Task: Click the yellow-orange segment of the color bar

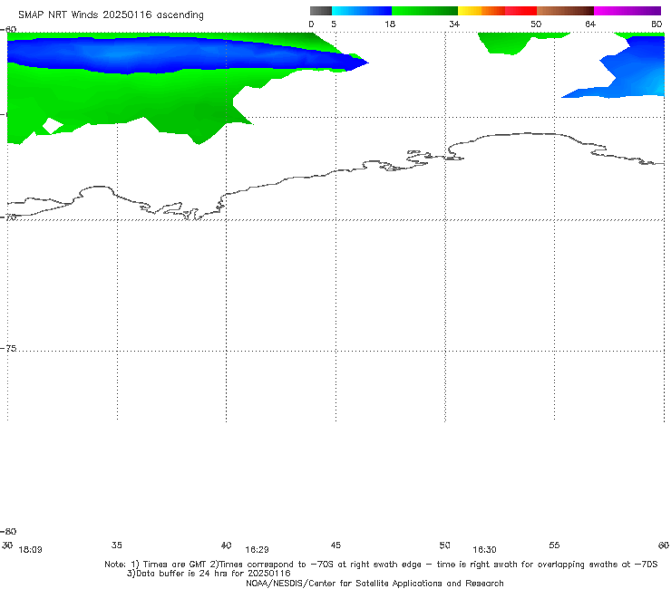Action: point(481,11)
